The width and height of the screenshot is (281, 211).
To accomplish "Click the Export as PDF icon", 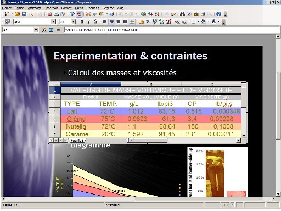I will 49,14.
